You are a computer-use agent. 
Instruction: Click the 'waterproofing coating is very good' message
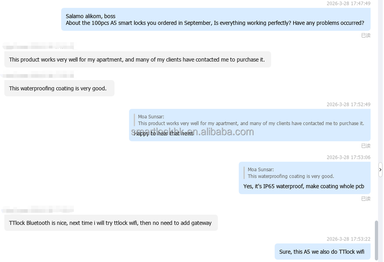point(59,88)
